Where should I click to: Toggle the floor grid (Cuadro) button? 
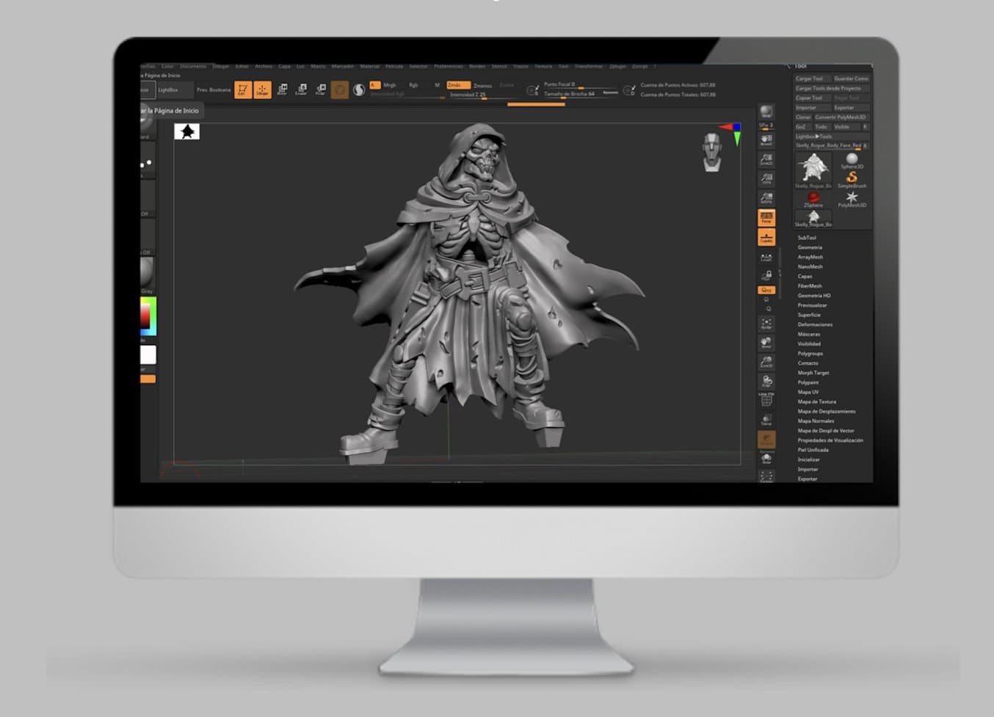tap(766, 237)
